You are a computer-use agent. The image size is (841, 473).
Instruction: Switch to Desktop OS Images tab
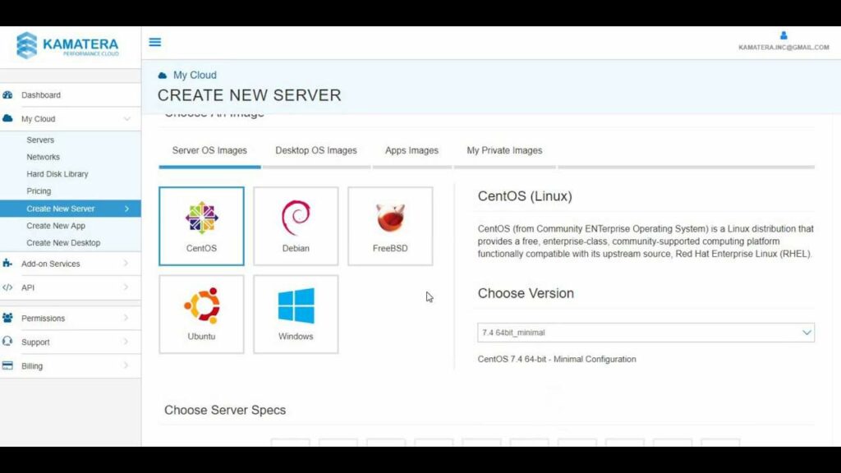pyautogui.click(x=316, y=150)
